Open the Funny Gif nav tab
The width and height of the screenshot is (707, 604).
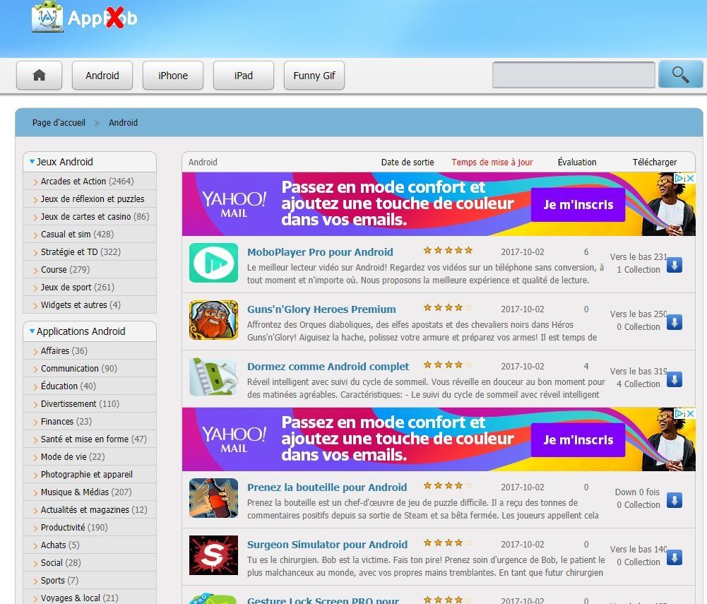[314, 76]
